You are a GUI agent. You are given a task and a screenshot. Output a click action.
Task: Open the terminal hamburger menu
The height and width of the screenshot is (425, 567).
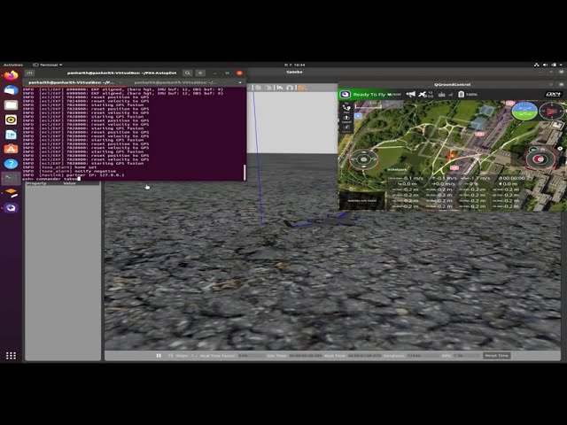point(200,73)
